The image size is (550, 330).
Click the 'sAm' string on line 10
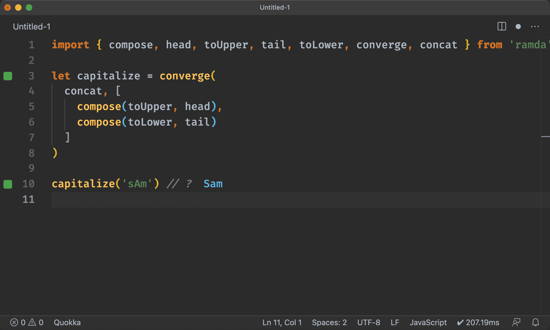[137, 184]
